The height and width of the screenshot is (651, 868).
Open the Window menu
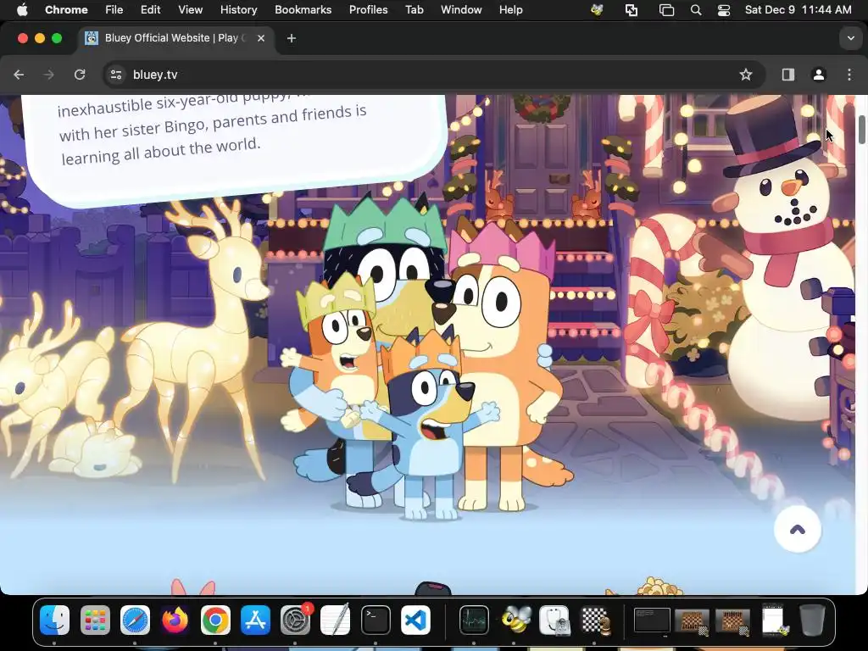(461, 10)
